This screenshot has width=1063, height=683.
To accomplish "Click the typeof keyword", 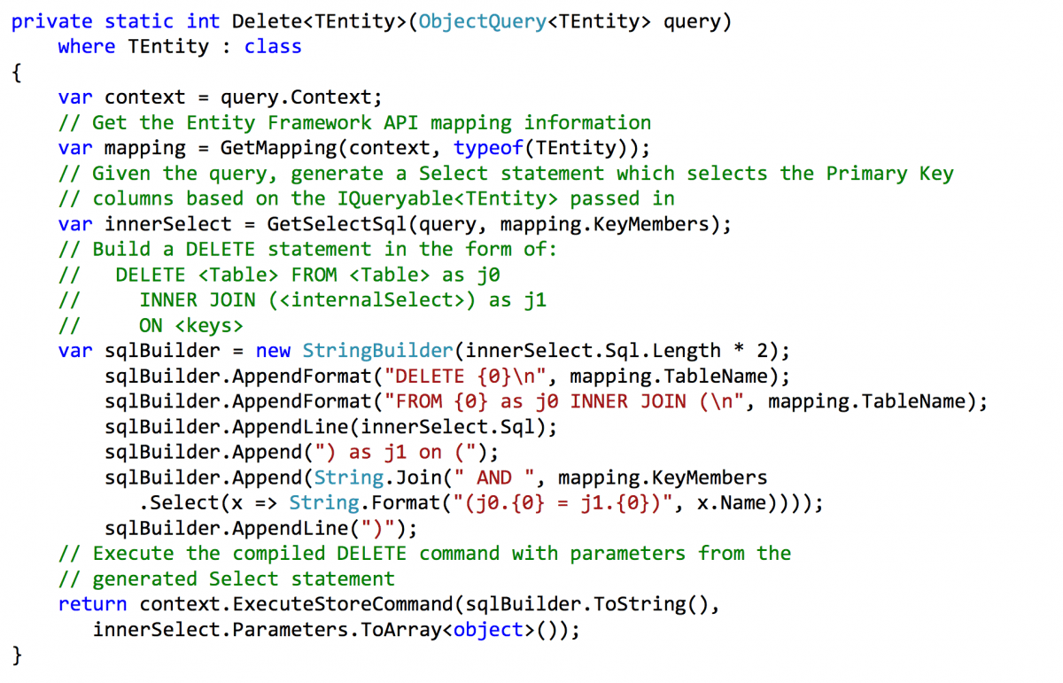I will [488, 147].
